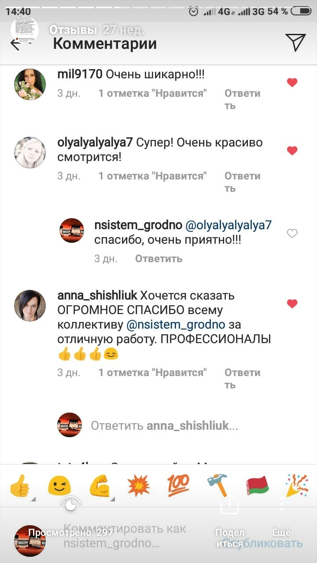Image resolution: width=317 pixels, height=563 pixels.
Task: Reply to nsistem_grodno's comment via Ответить
Action: point(158,259)
